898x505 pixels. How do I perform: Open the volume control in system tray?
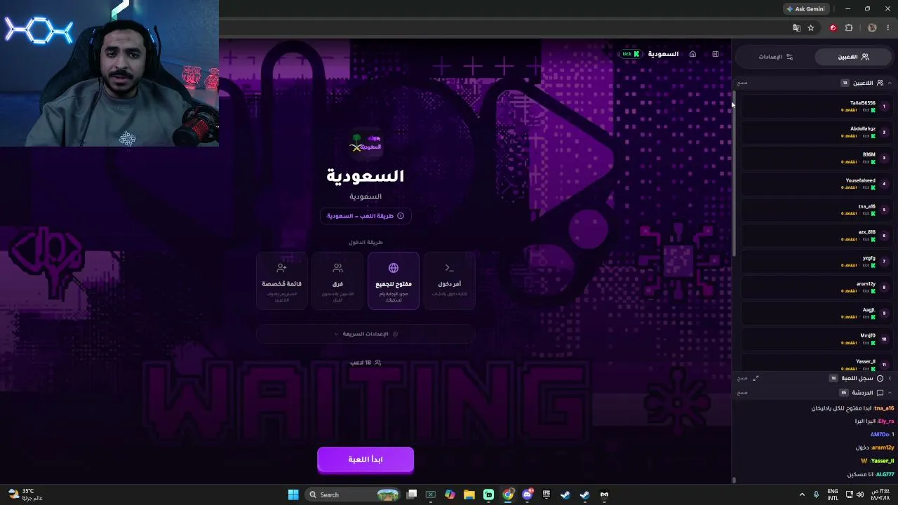[x=860, y=494]
